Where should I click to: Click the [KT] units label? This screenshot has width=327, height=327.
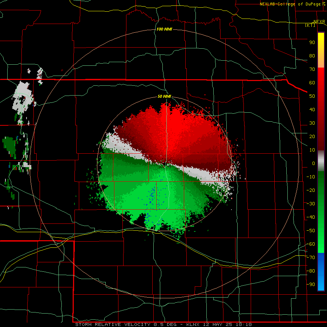tap(310, 25)
